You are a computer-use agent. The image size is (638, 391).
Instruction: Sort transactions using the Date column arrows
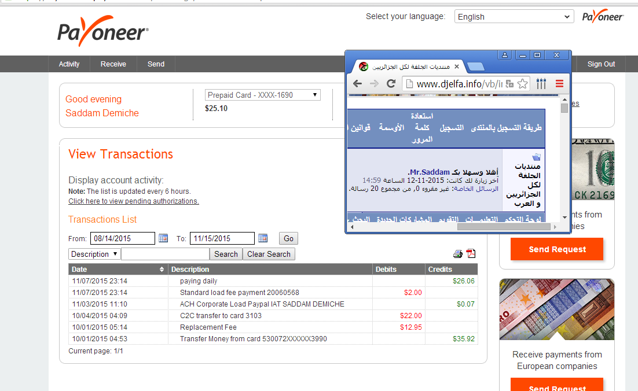[x=162, y=270]
